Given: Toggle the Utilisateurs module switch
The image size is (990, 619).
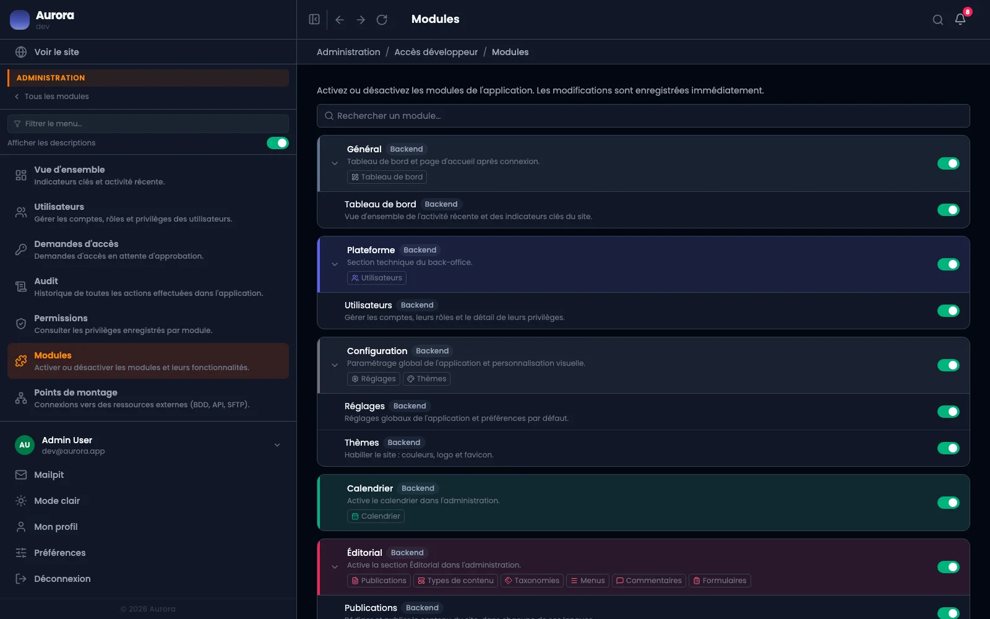Looking at the screenshot, I should (949, 311).
